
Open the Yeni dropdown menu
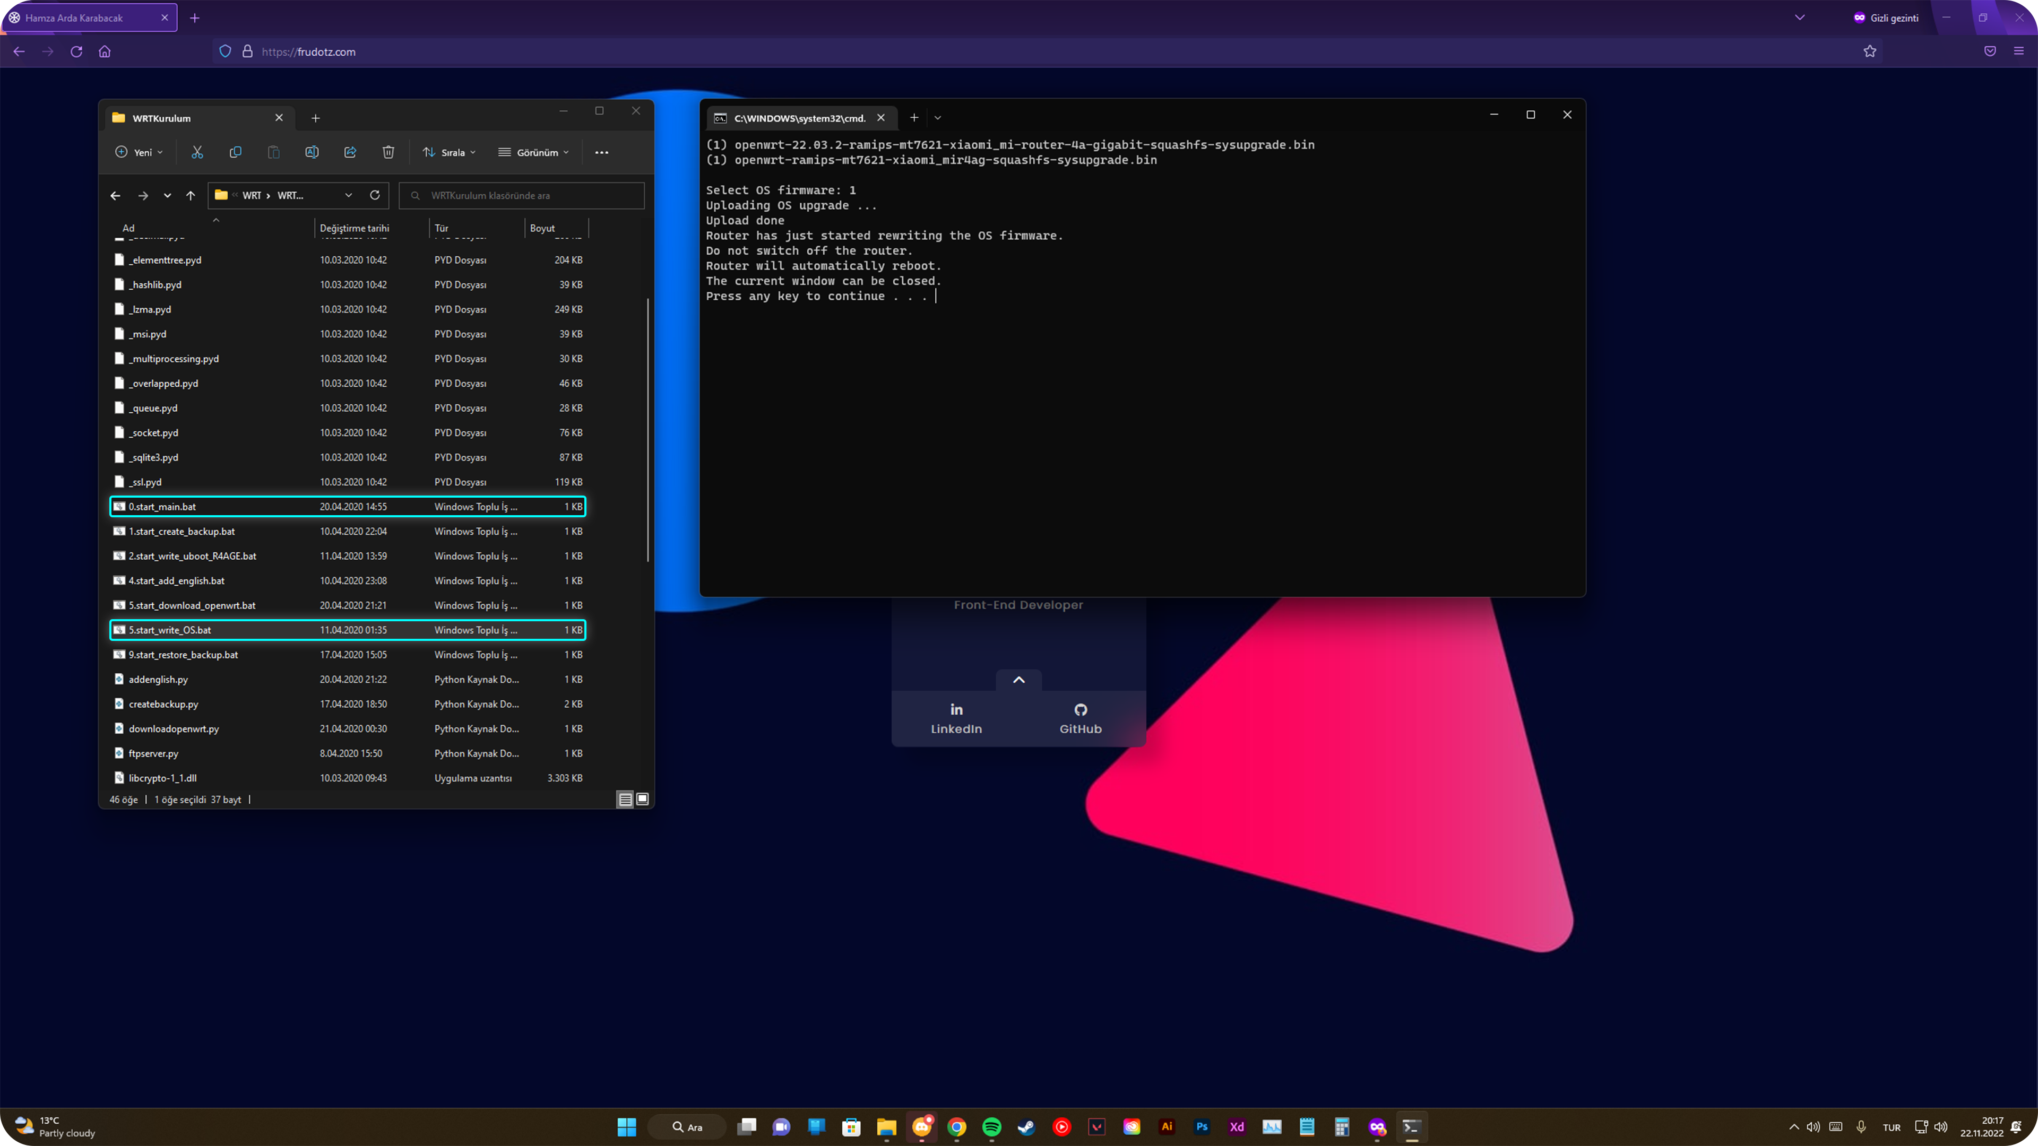point(140,152)
